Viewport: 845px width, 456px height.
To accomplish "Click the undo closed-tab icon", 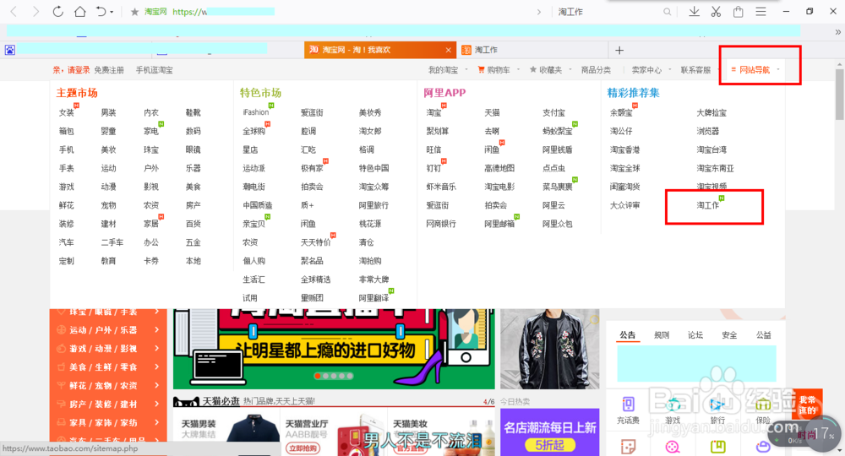I will 101,11.
